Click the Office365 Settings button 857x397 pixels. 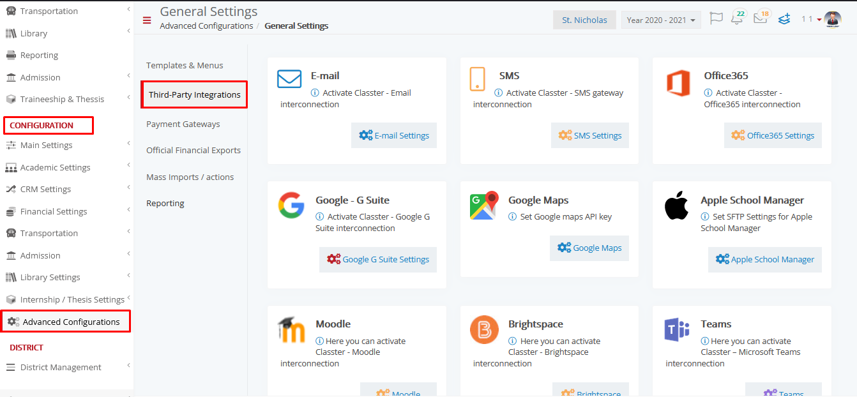[x=773, y=135]
